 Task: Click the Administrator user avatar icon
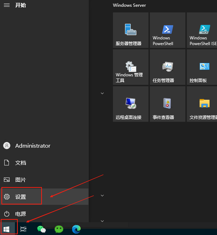click(x=7, y=146)
